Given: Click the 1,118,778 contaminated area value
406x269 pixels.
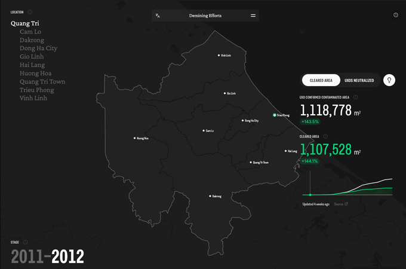Looking at the screenshot, I should [326, 111].
